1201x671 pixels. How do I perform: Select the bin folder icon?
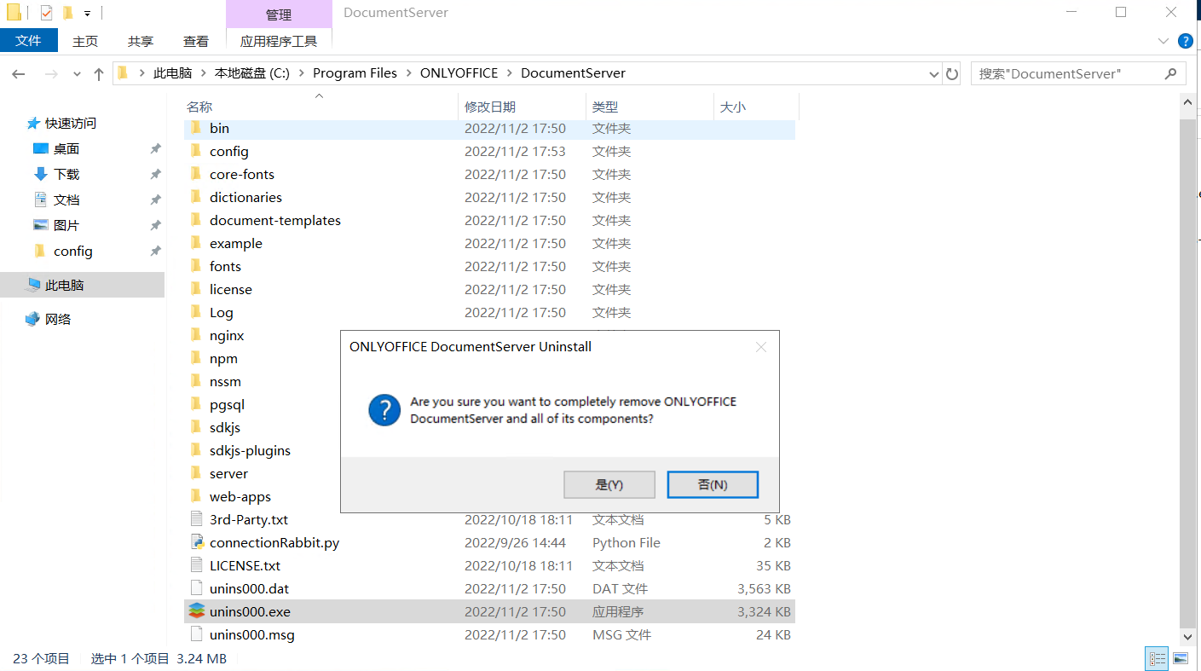pos(196,128)
